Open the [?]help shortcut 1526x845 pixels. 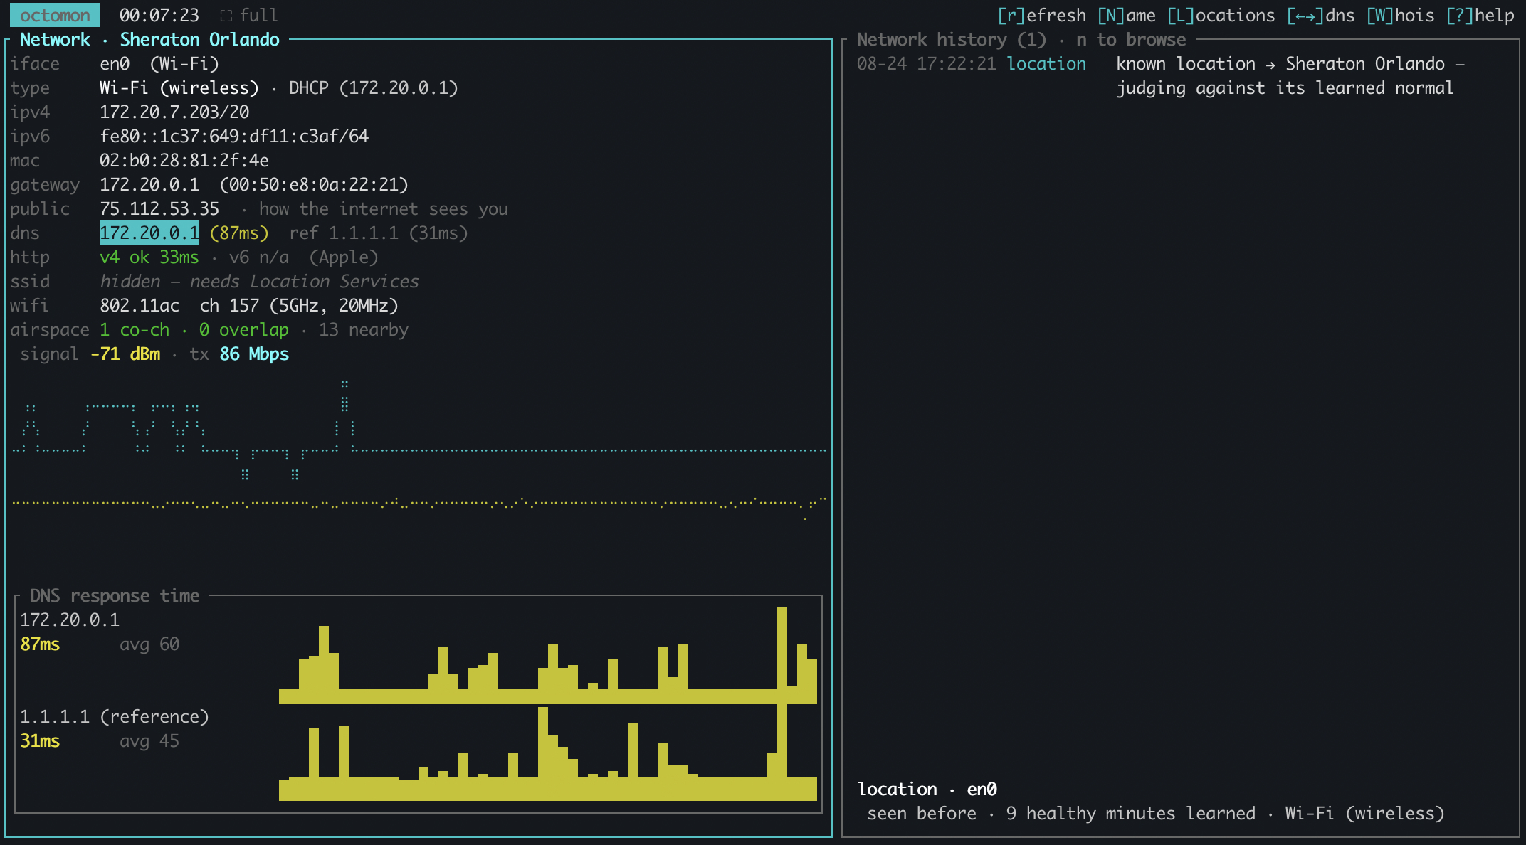[1480, 15]
